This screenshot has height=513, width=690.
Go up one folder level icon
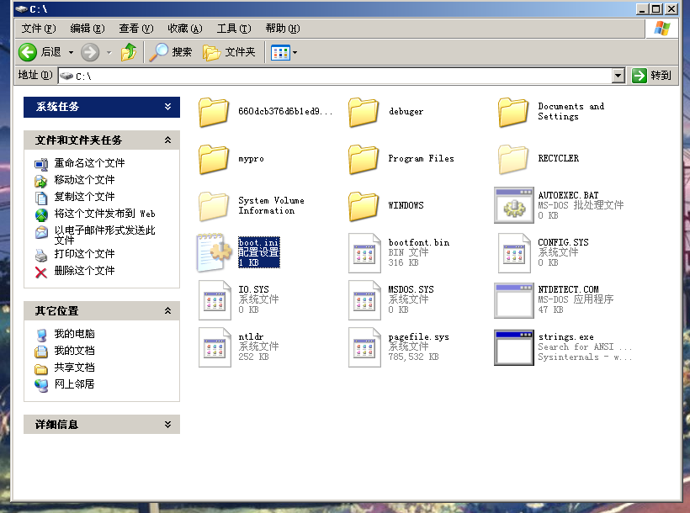click(x=129, y=52)
